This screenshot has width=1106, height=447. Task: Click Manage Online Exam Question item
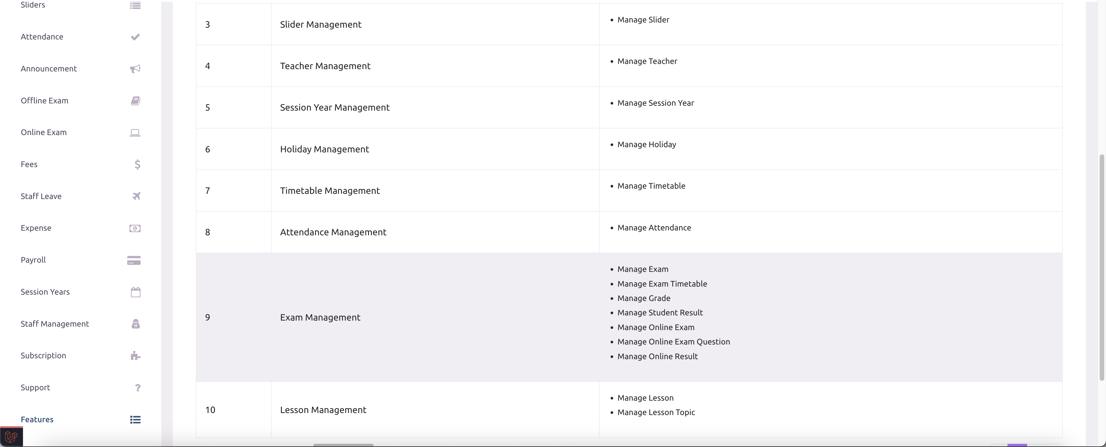[x=673, y=342]
